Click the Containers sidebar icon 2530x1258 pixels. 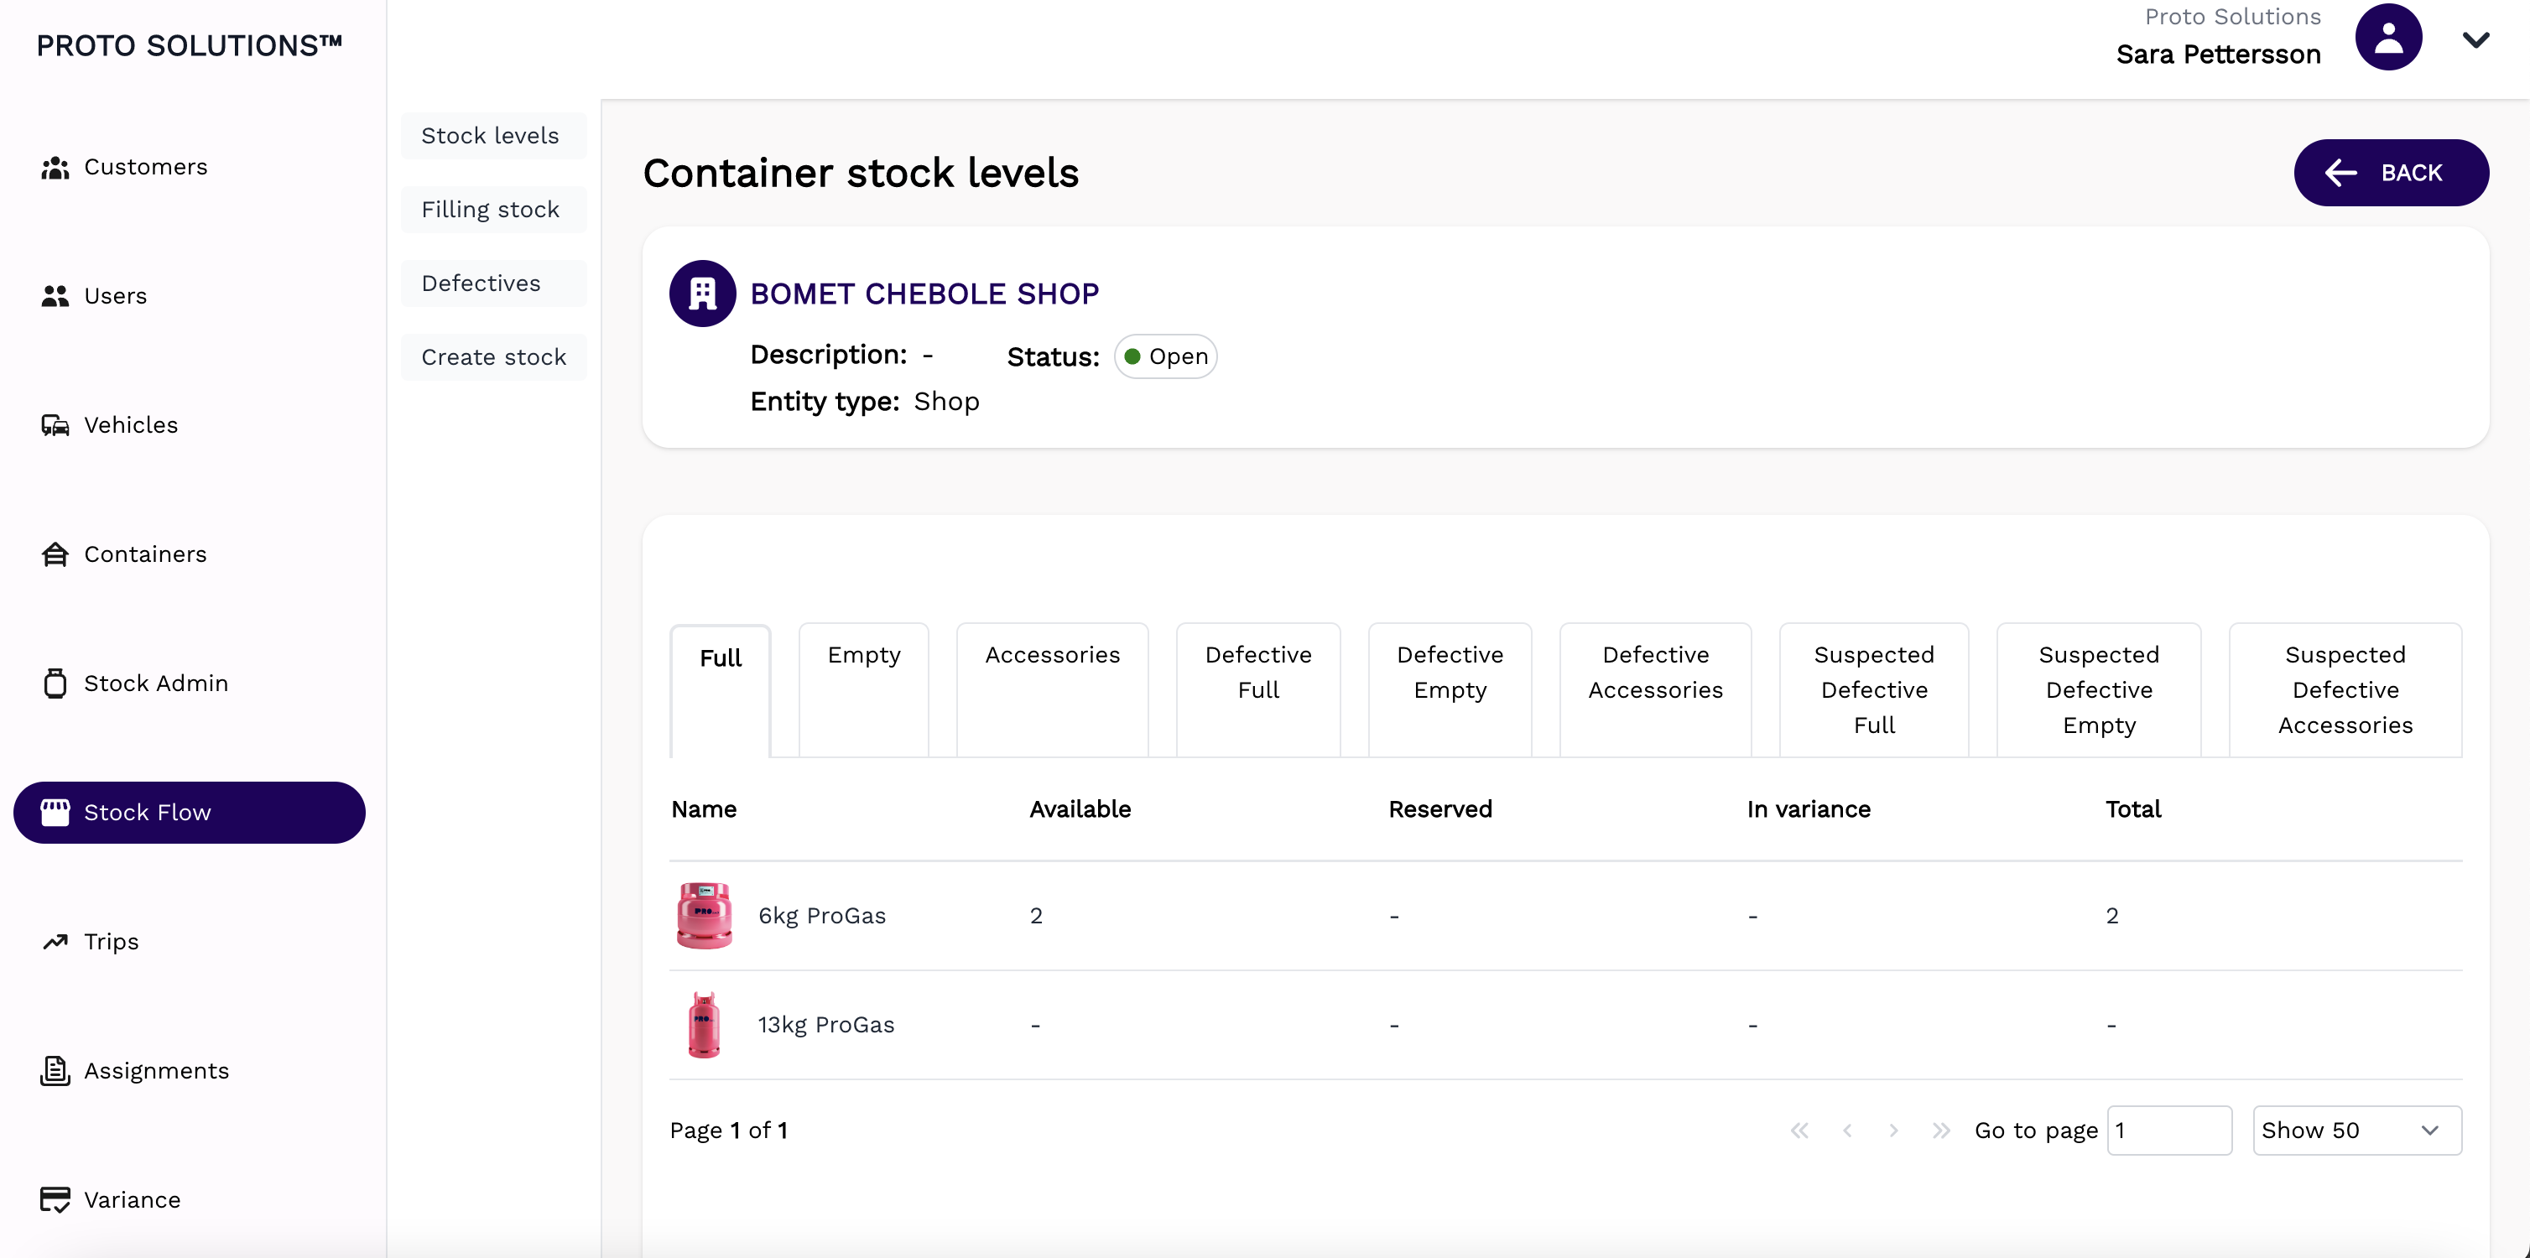pyautogui.click(x=55, y=555)
